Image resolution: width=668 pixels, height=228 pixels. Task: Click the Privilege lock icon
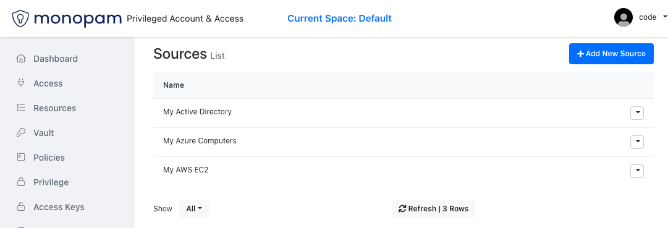[20, 182]
